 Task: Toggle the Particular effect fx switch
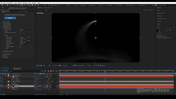point(2,12)
